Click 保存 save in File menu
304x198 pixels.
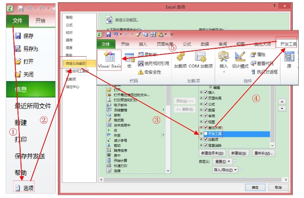(x=24, y=36)
